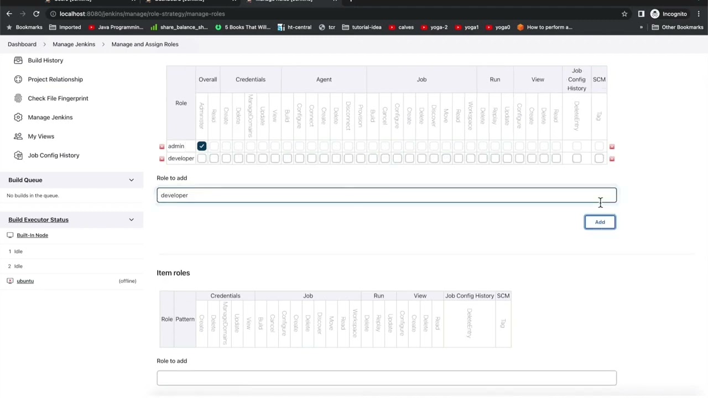Check developer SCM Tag checkbox
This screenshot has width=708, height=398.
(x=599, y=159)
